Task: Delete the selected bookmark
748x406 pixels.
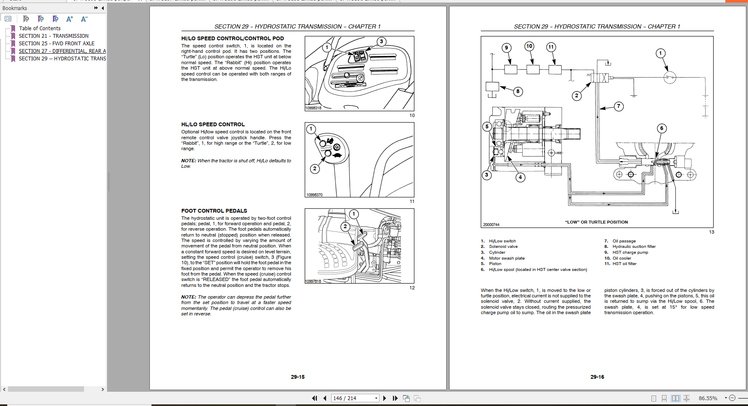Action: tap(26, 19)
